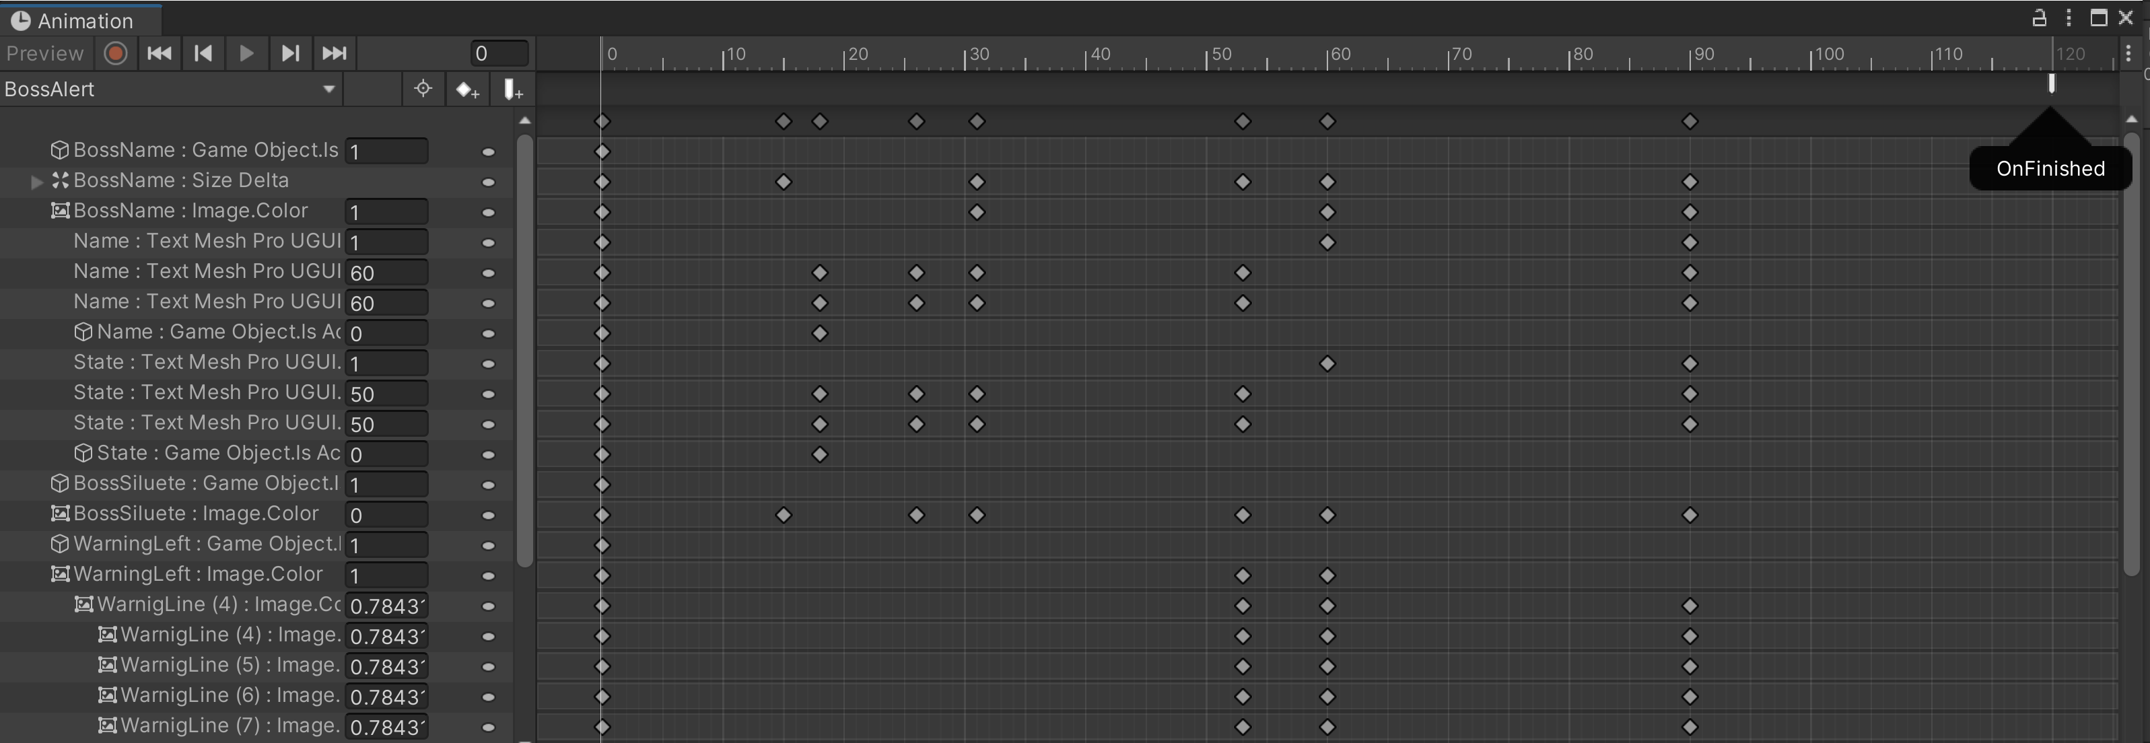This screenshot has width=2150, height=743.
Task: Click the Add Keyframe icon
Action: (467, 90)
